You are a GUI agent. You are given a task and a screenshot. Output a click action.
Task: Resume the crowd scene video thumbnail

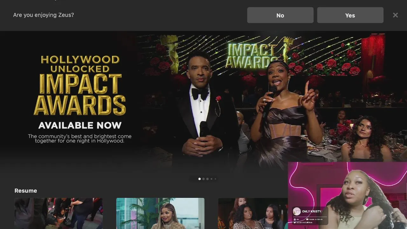click(59, 213)
